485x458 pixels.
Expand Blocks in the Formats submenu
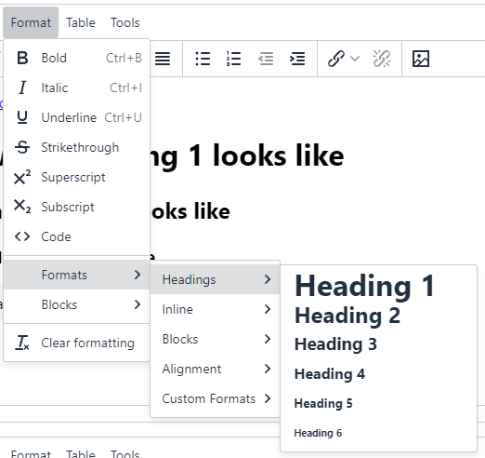(x=216, y=339)
